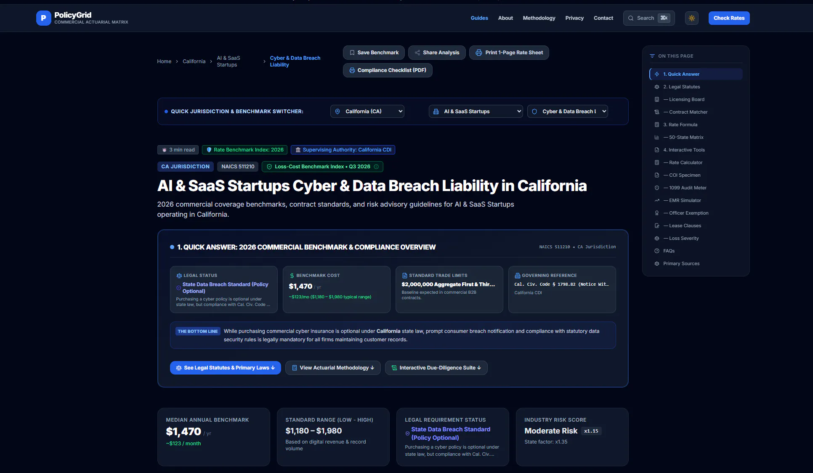The width and height of the screenshot is (813, 473).
Task: Click the Governing Reference building icon
Action: click(517, 276)
